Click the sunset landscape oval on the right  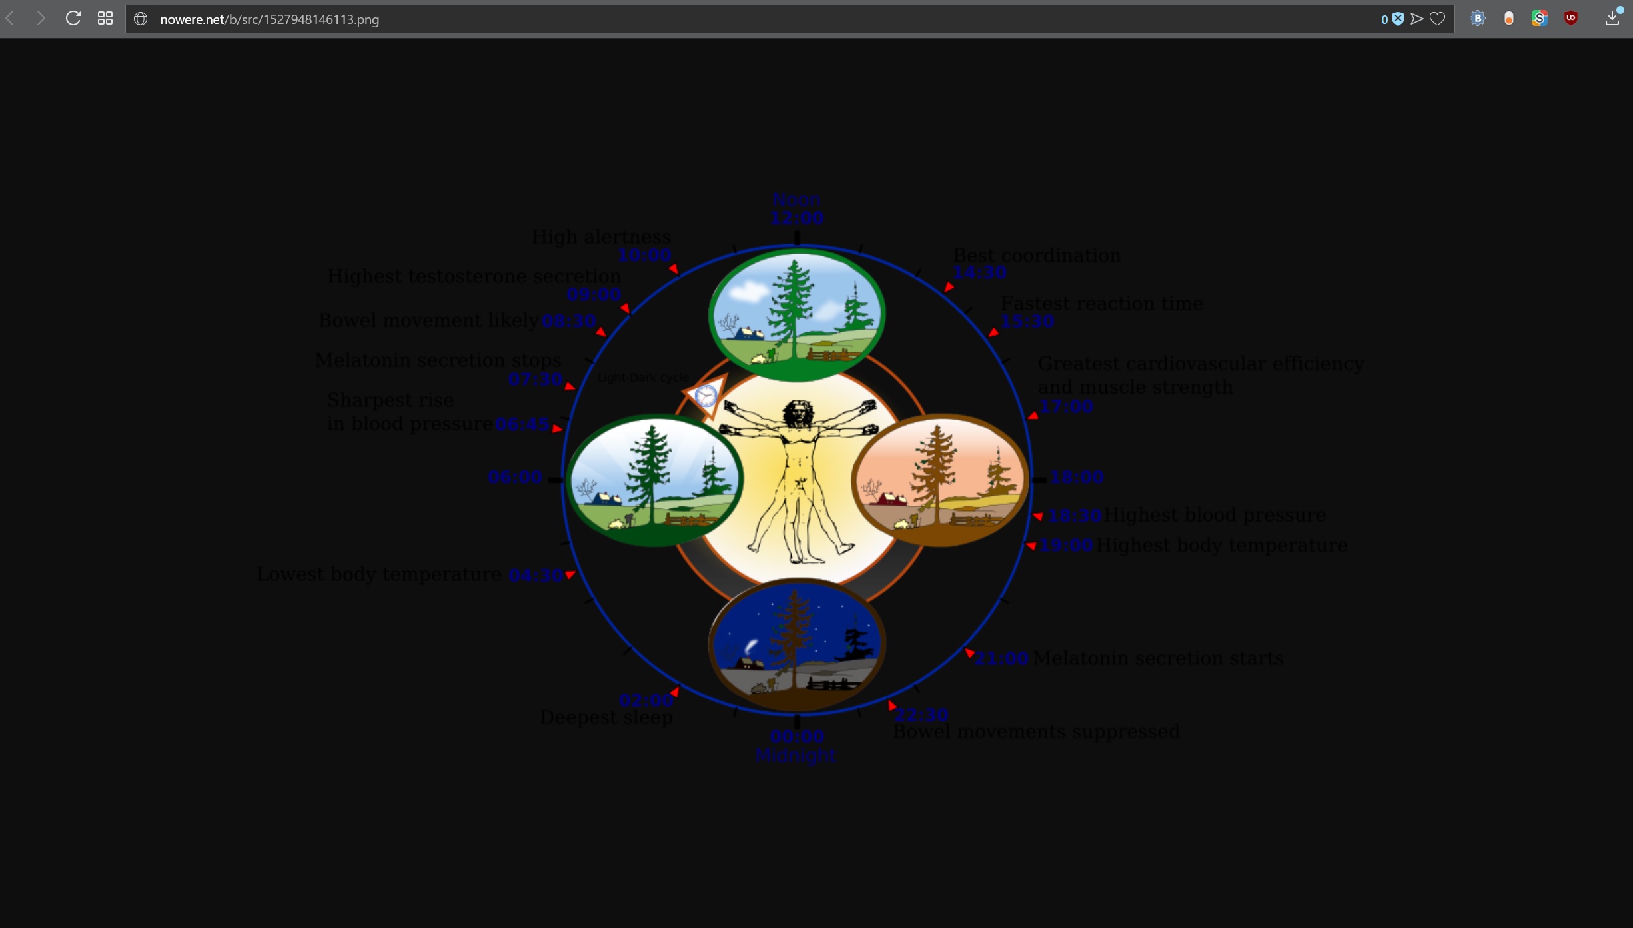(x=940, y=480)
